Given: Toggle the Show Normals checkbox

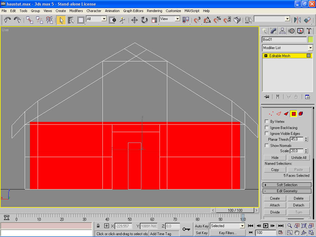Looking at the screenshot, I should click(x=267, y=146).
